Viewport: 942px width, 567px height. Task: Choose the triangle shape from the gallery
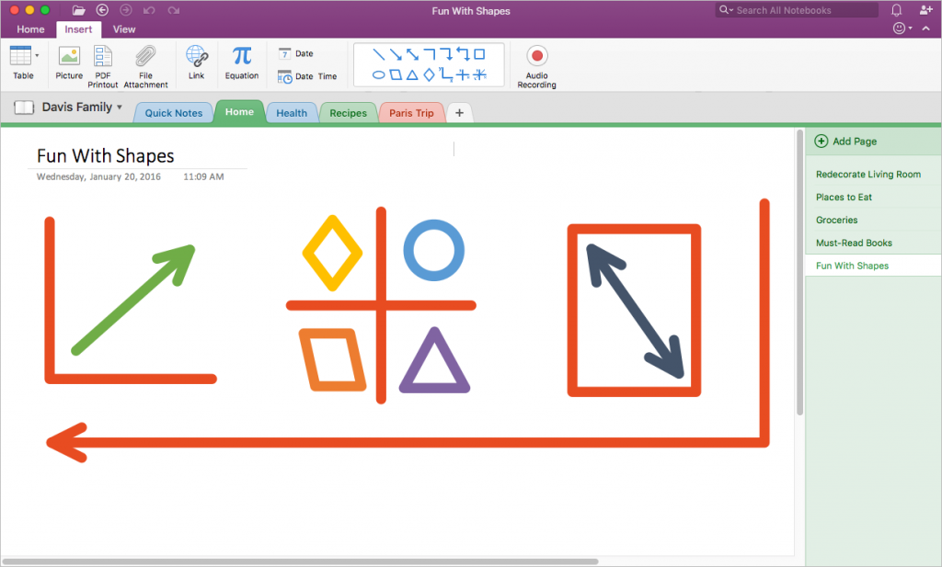tap(412, 74)
